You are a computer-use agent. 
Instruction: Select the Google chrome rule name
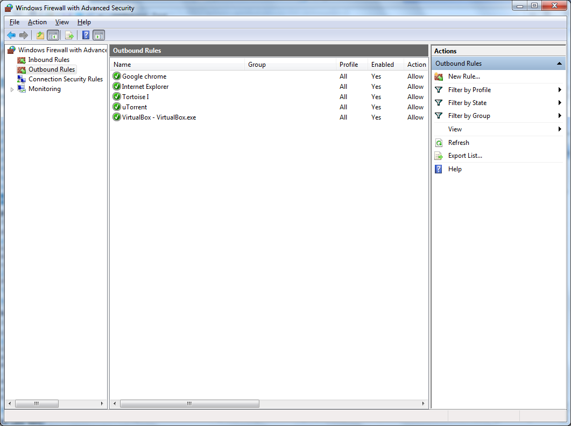tap(144, 76)
